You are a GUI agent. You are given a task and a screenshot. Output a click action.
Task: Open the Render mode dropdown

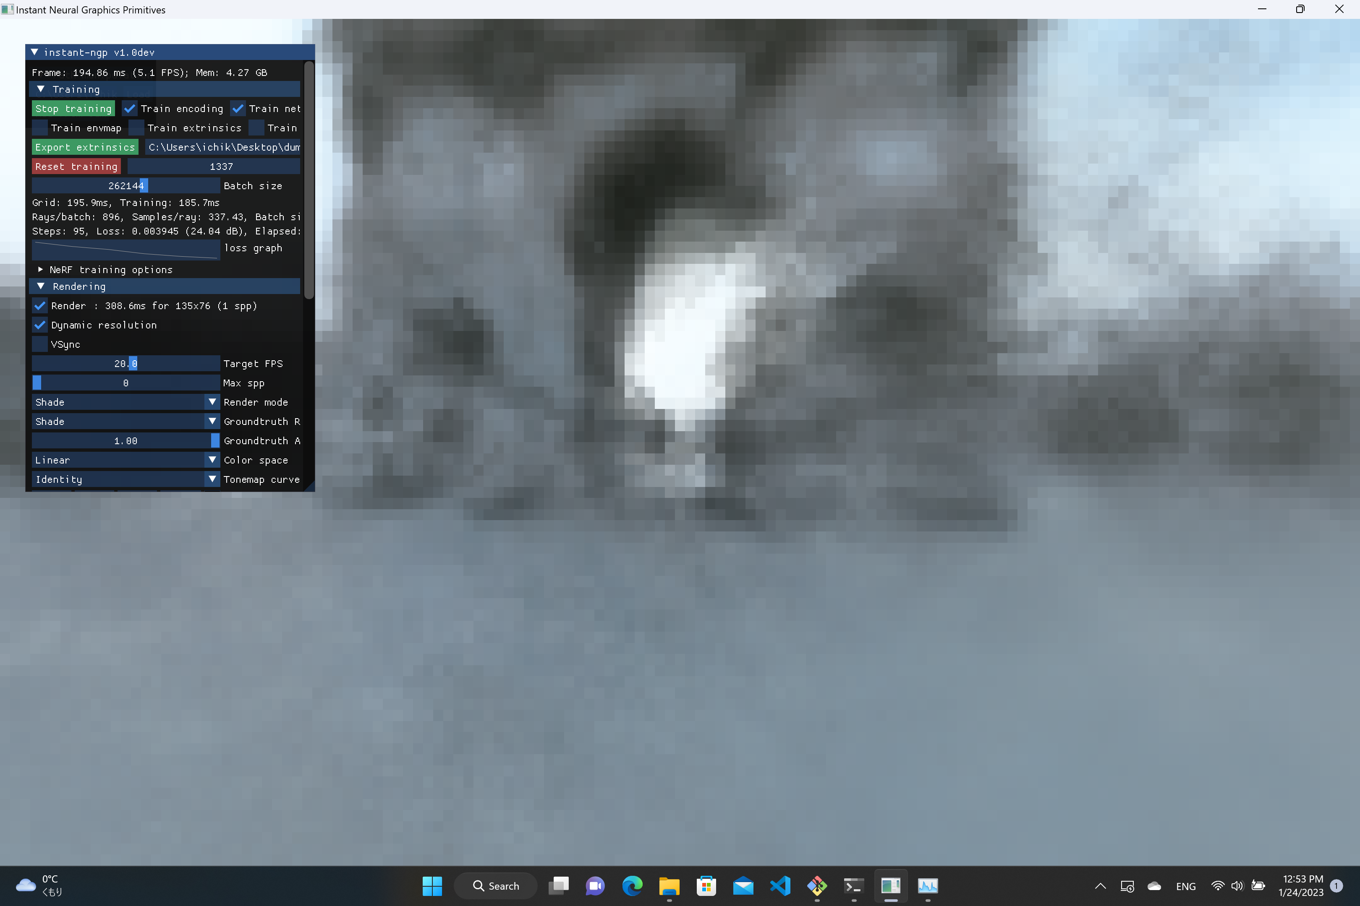point(126,402)
